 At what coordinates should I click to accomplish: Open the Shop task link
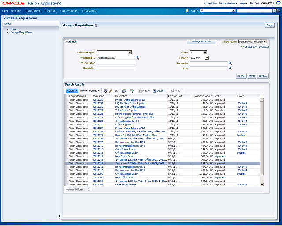click(13, 29)
